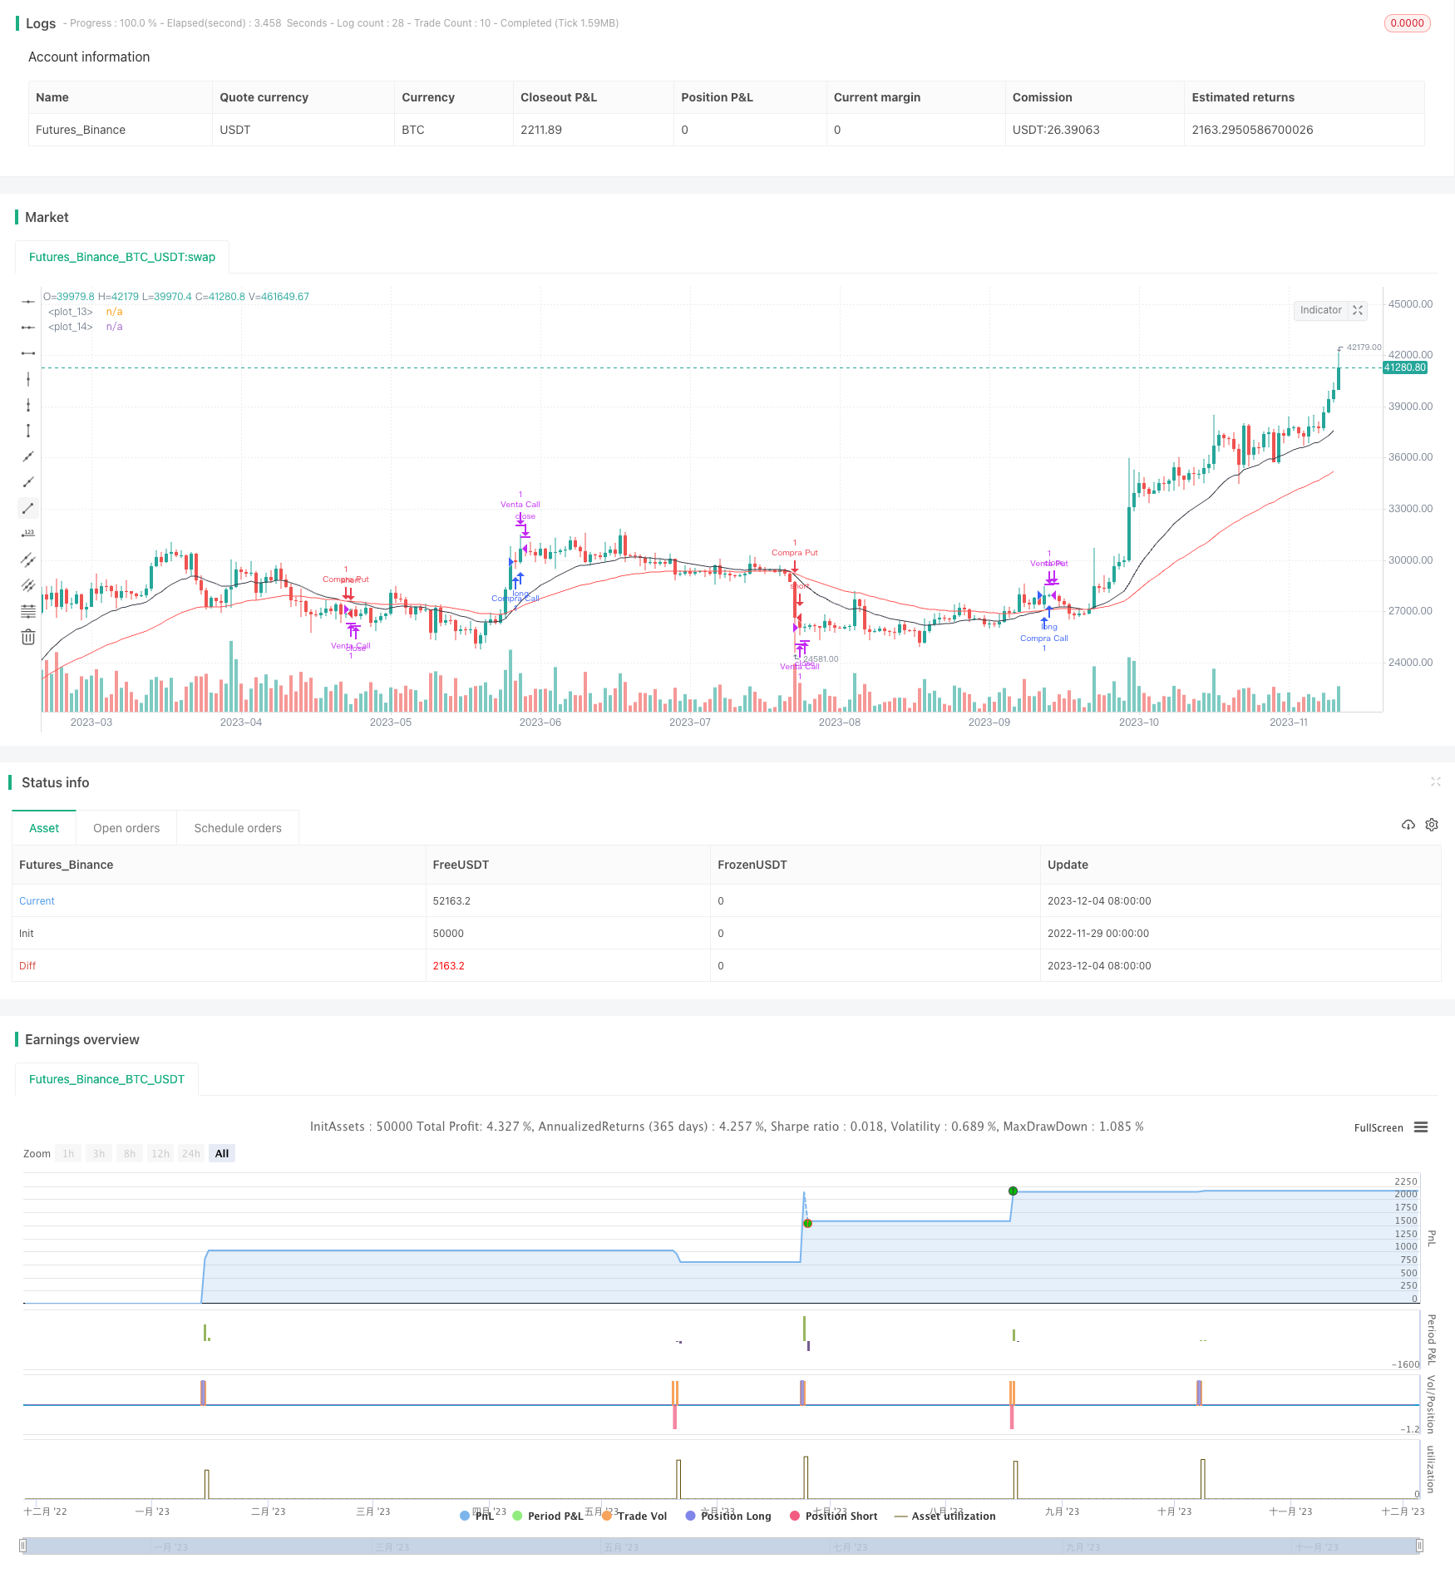Select the vertical ray line tool
Screen dimensions: 1455x1578
click(28, 405)
